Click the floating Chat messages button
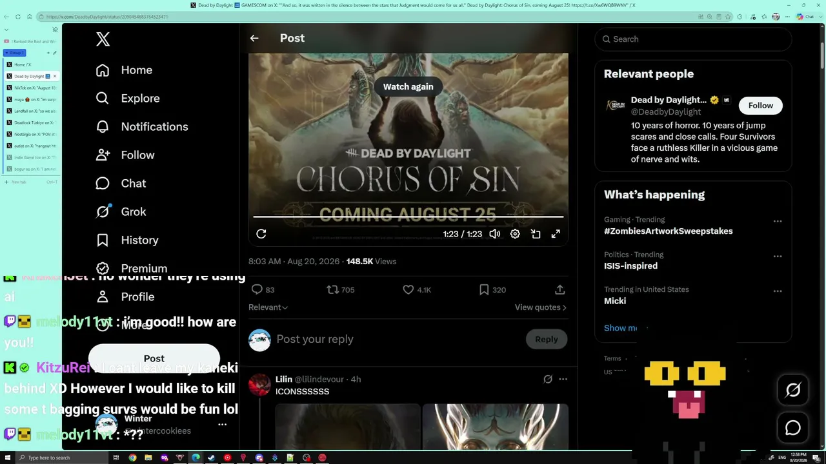Image resolution: width=826 pixels, height=464 pixels. (793, 427)
